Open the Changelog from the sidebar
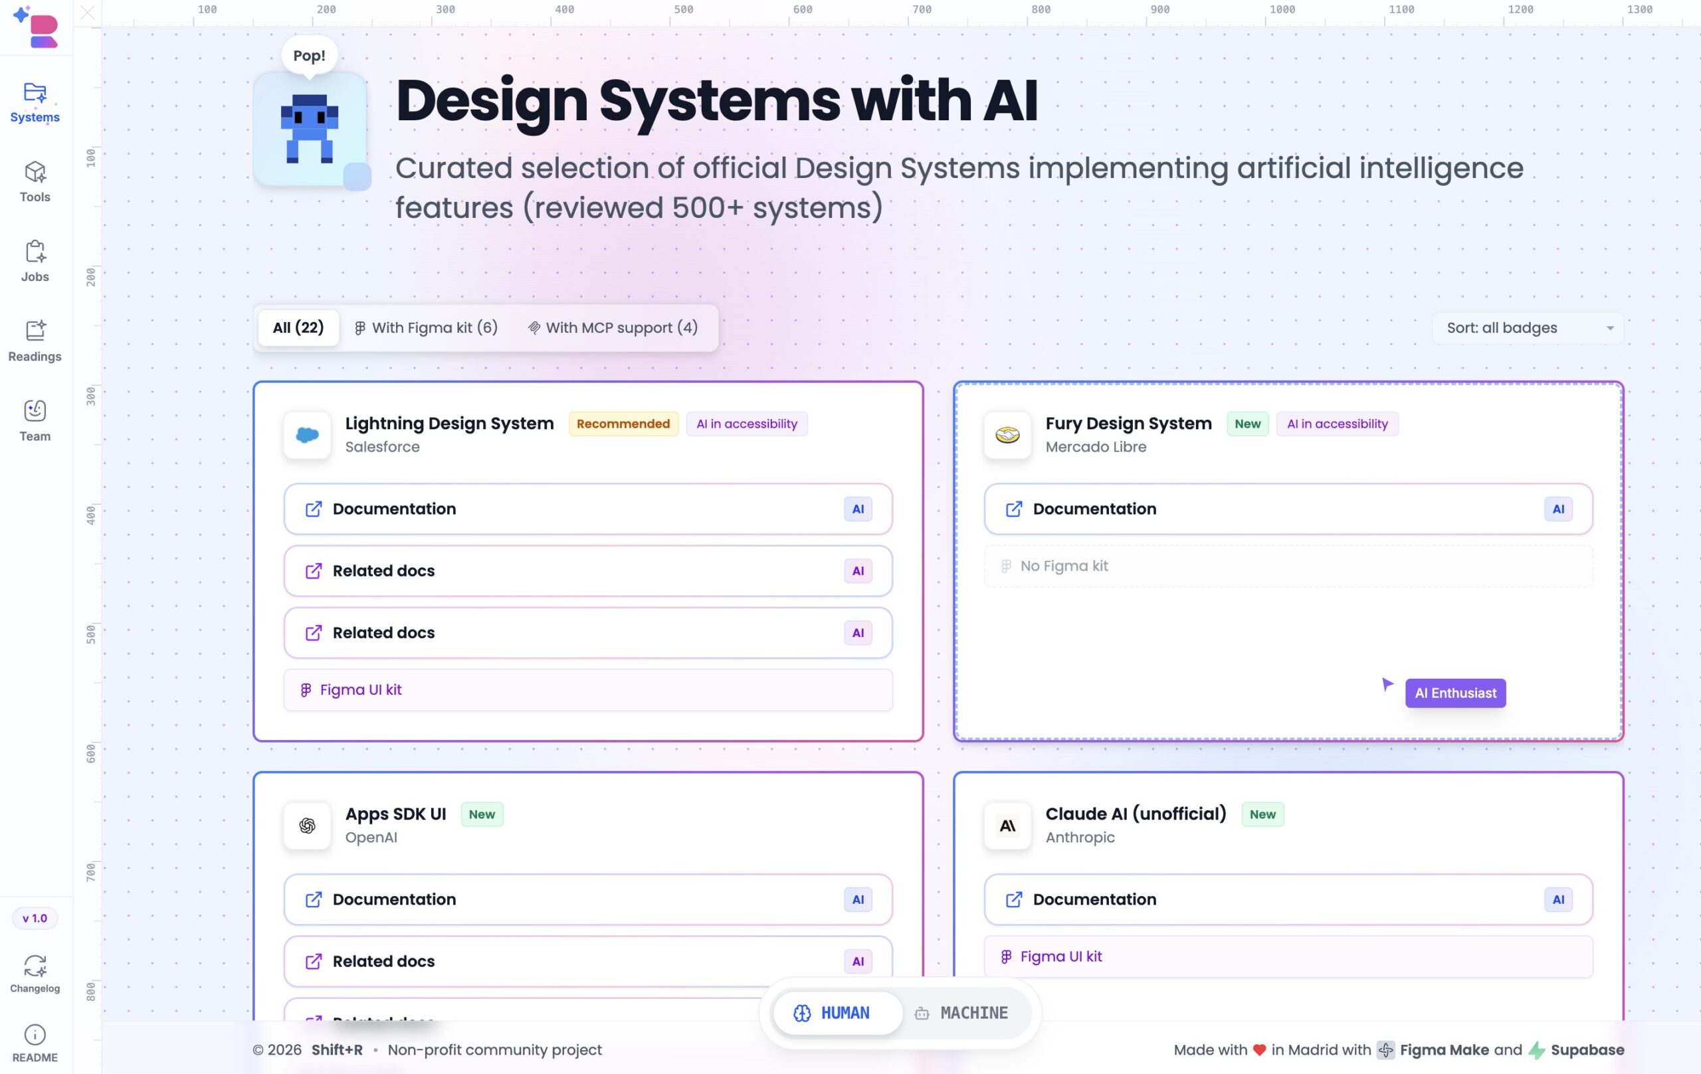The image size is (1701, 1074). pos(35,973)
